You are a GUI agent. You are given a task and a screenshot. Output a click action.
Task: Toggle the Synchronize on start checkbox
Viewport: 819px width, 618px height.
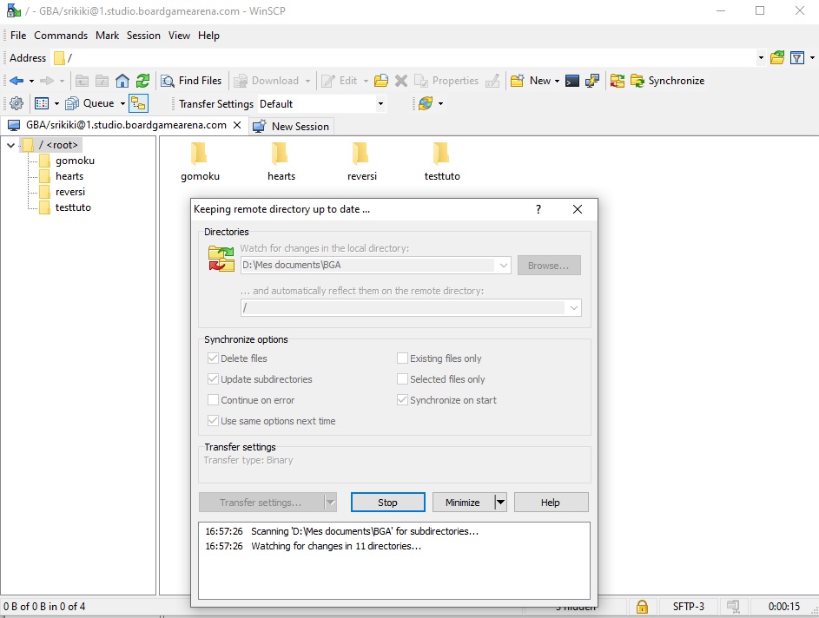pos(402,400)
